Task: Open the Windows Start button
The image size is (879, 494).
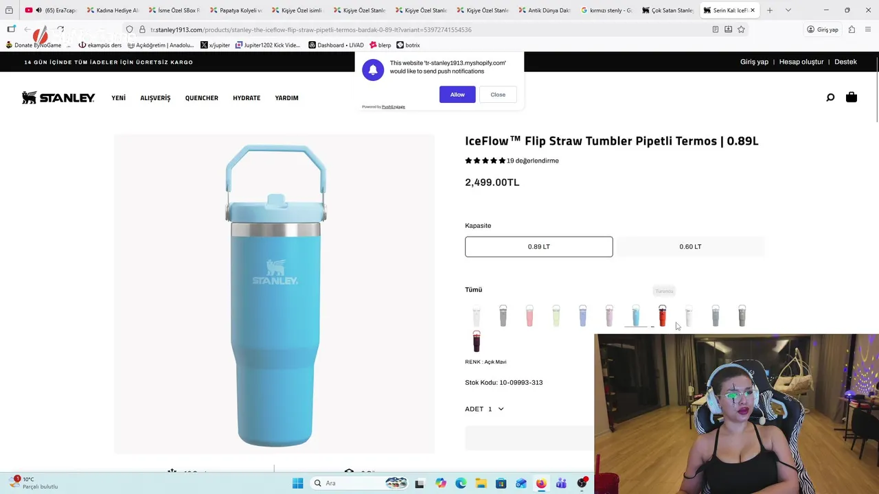Action: point(297,483)
